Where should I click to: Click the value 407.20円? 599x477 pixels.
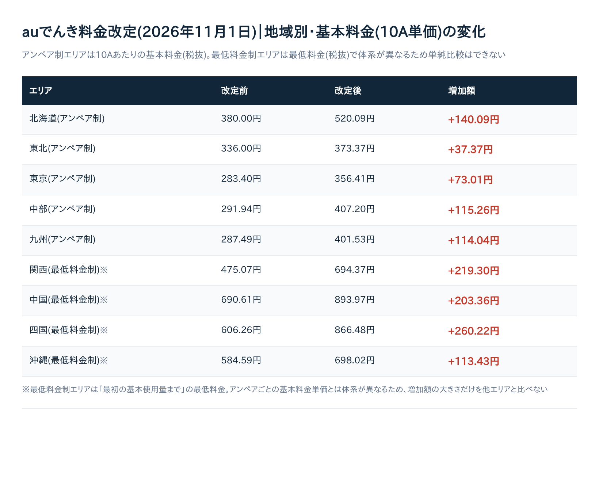[355, 209]
